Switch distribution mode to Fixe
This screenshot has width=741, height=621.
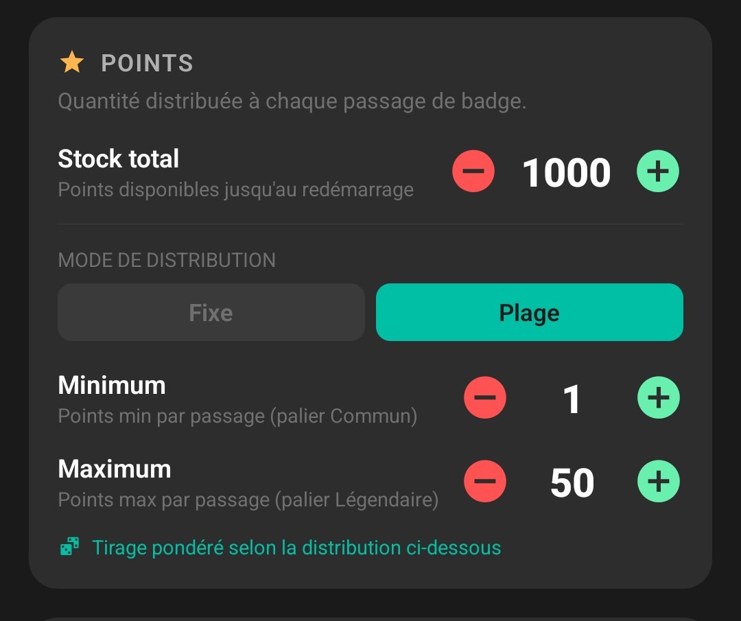(211, 312)
